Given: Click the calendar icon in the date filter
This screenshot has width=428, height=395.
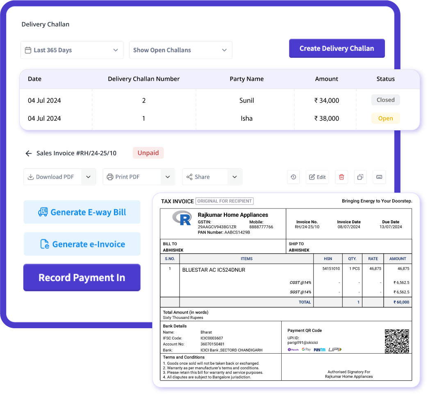Looking at the screenshot, I should 28,50.
